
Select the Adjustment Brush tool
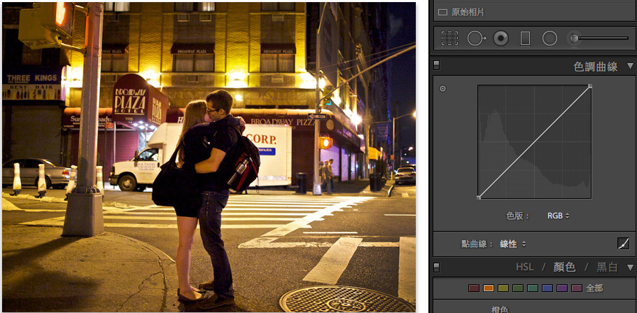pyautogui.click(x=573, y=39)
